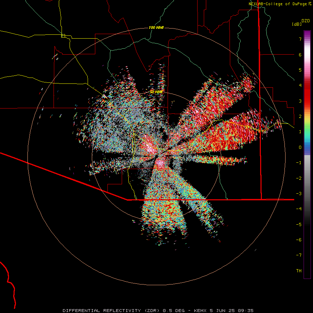Click the -6 value on the color scale
313x313 pixels.
tap(299, 240)
